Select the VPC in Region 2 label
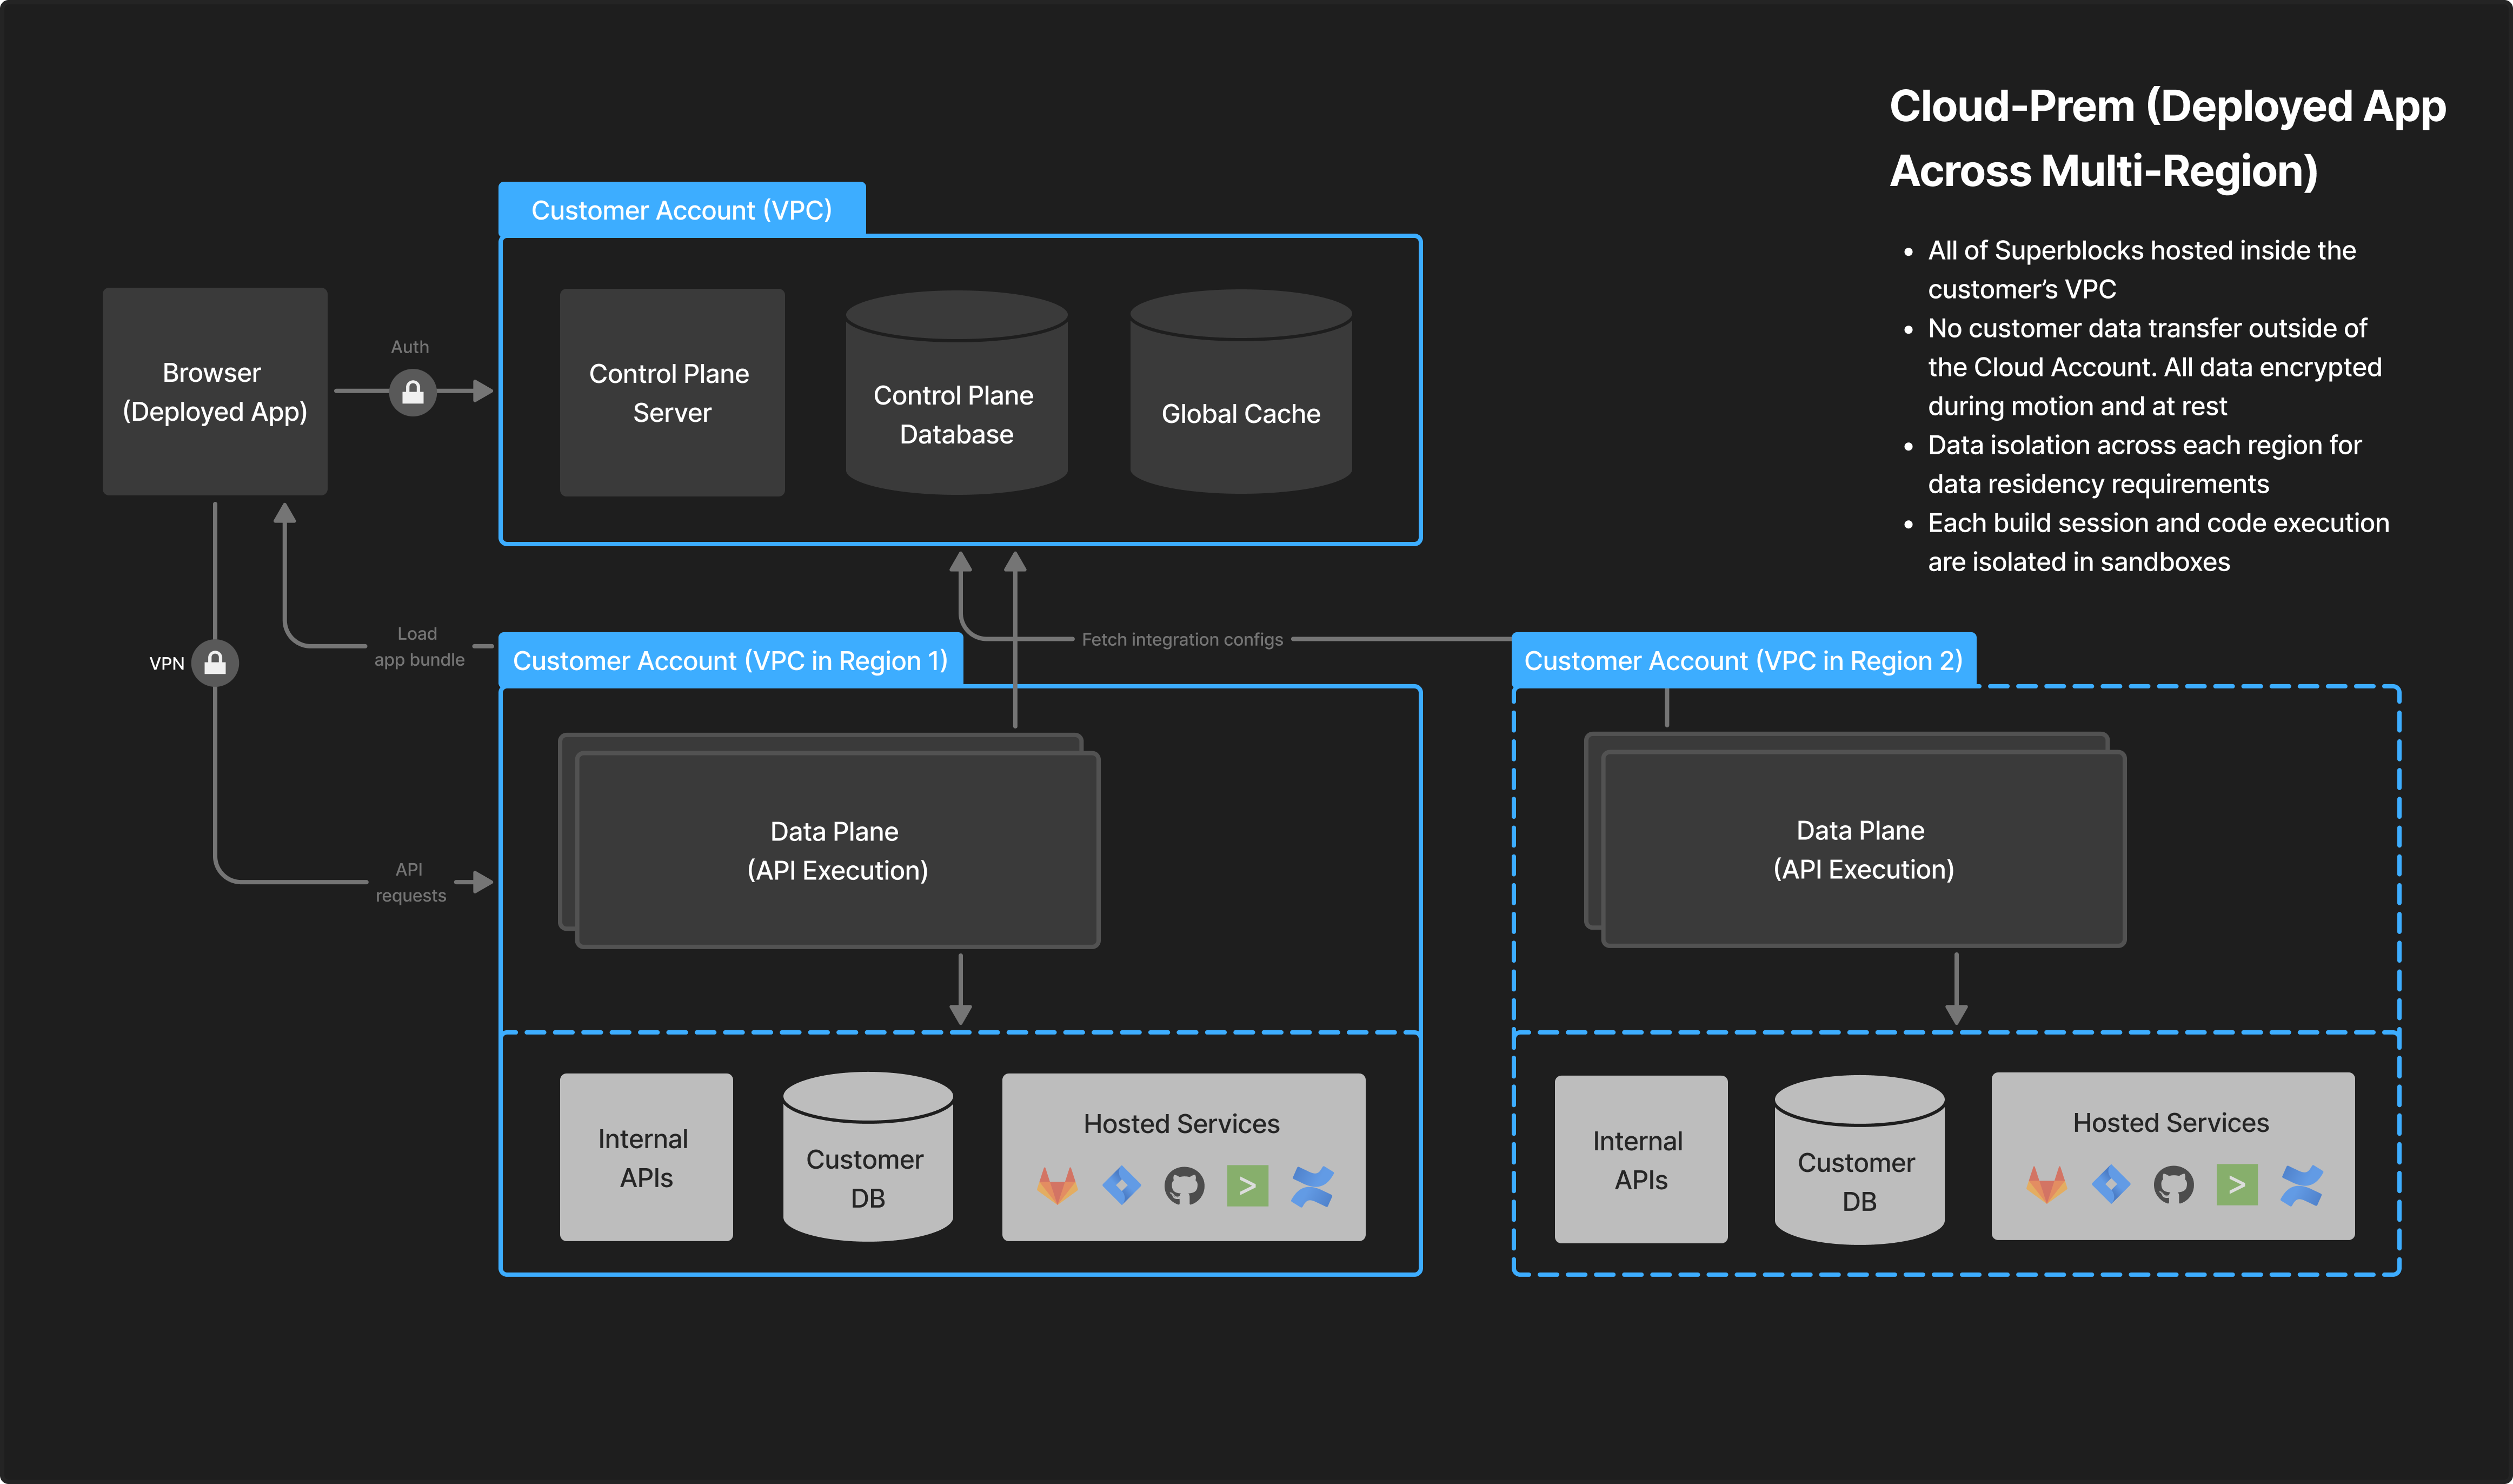 point(1743,661)
